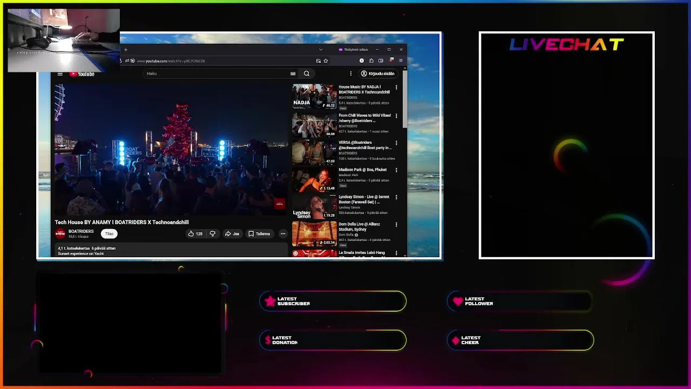Expand the list all tabs chevron

321,50
